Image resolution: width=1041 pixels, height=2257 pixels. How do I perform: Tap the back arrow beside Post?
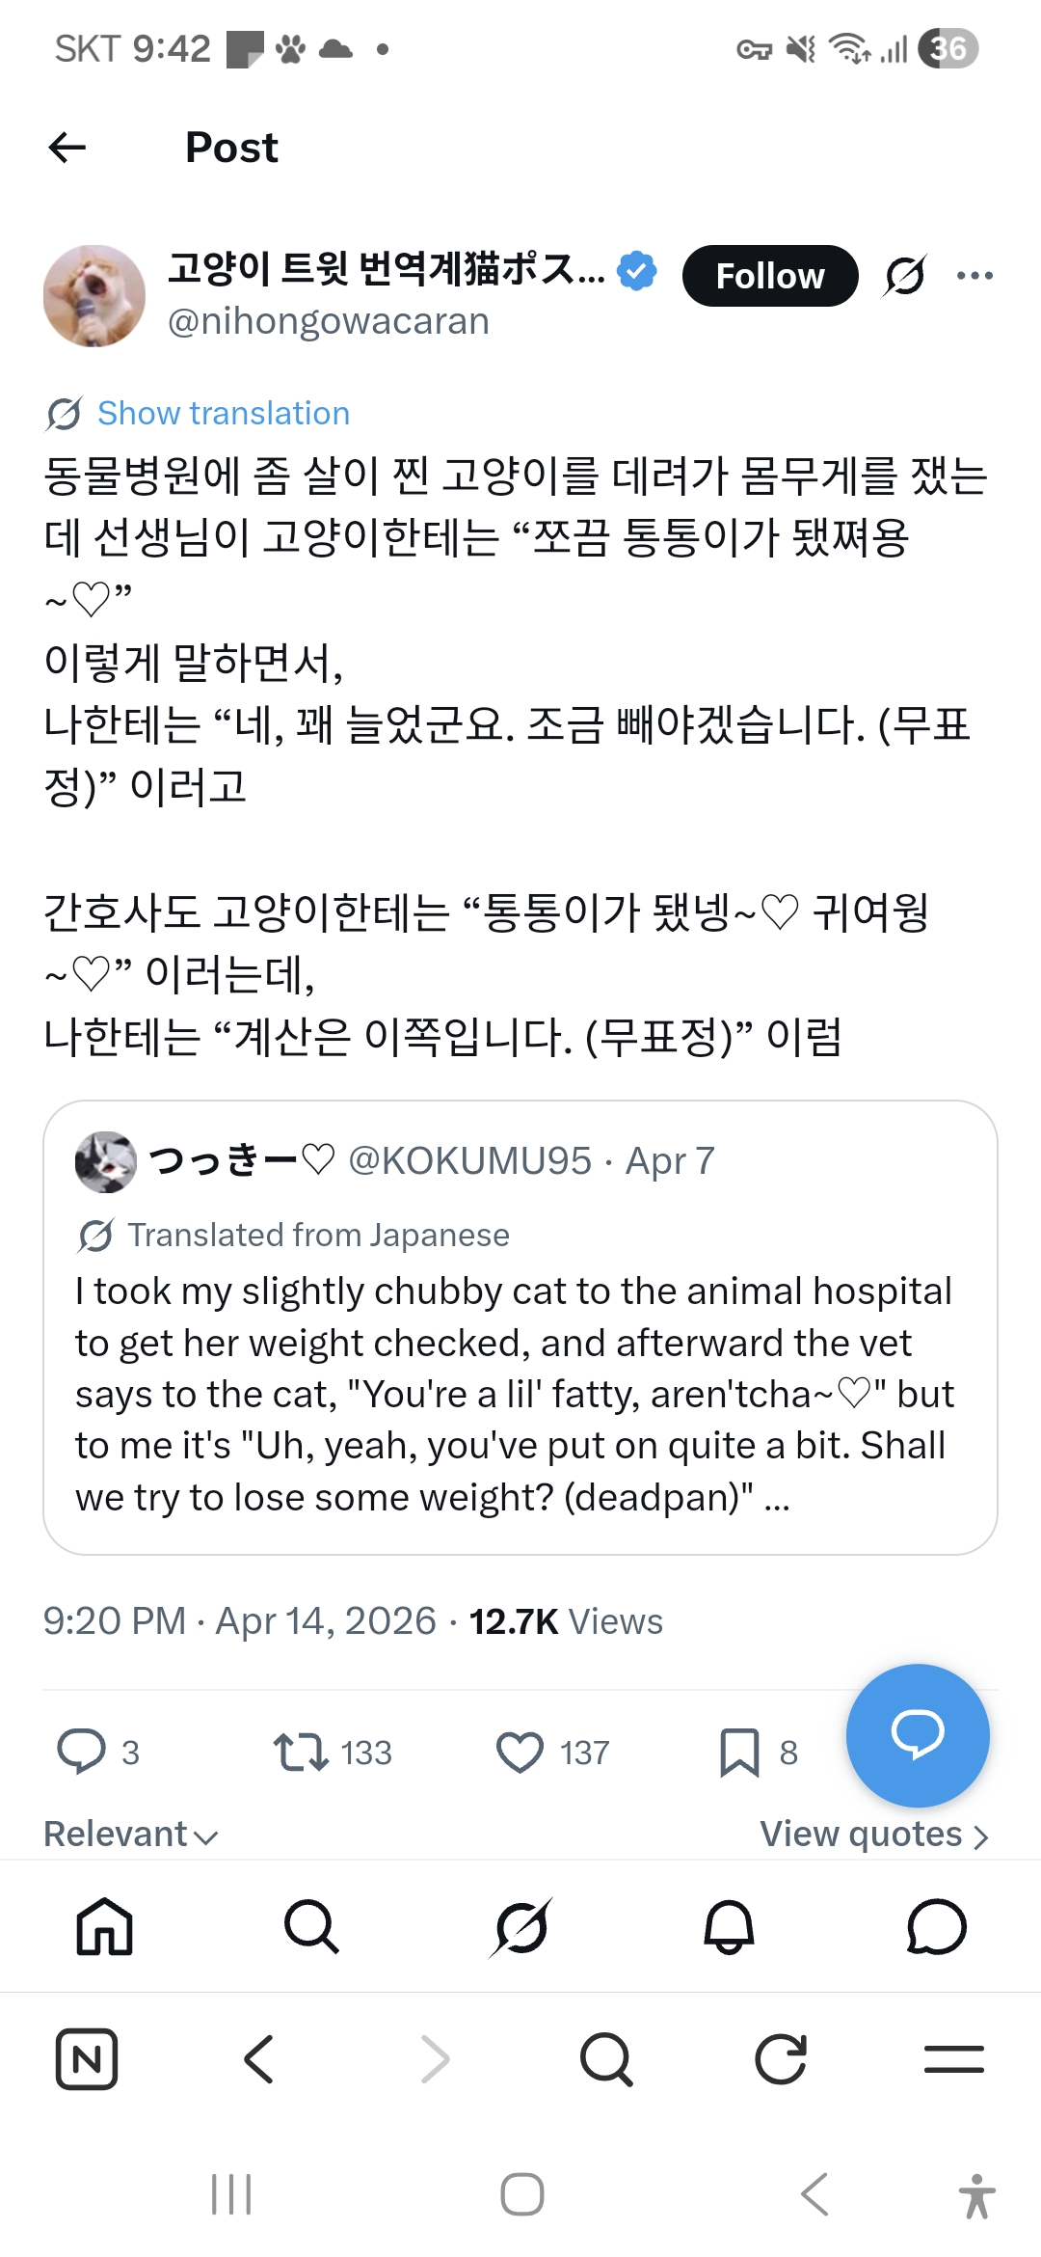tap(67, 148)
